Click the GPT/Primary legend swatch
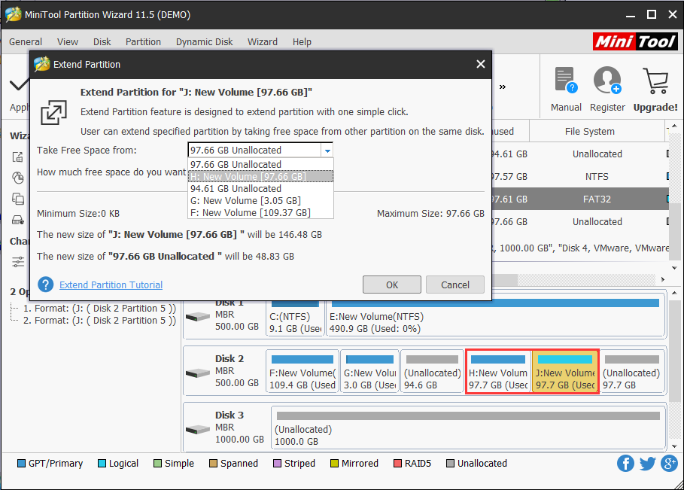This screenshot has height=490, width=684. coord(21,464)
